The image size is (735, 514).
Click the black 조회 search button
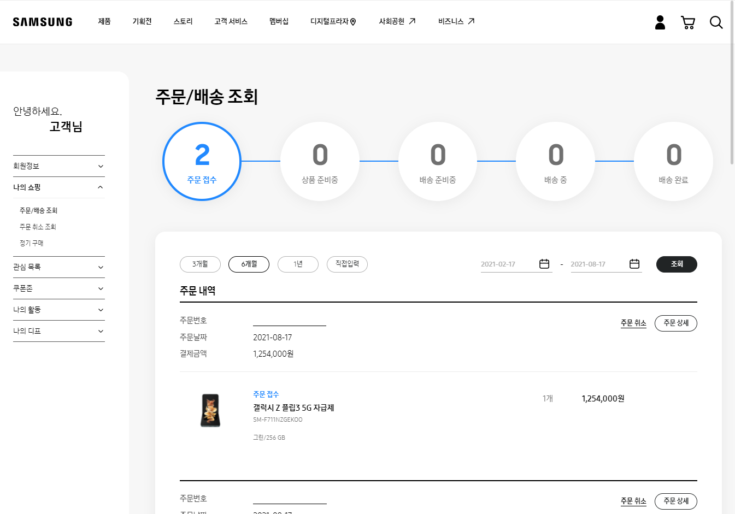tap(677, 264)
